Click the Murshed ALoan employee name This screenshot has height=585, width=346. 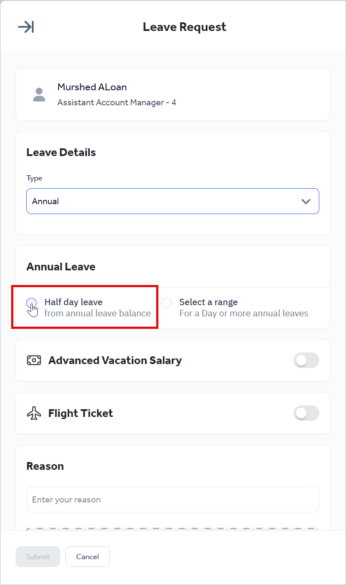[92, 87]
